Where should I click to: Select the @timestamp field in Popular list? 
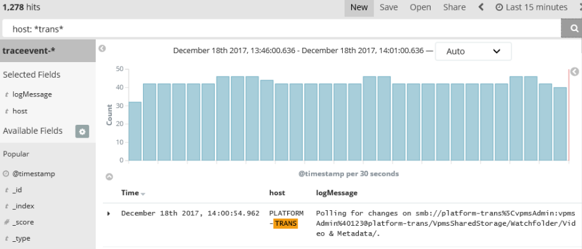(x=34, y=174)
